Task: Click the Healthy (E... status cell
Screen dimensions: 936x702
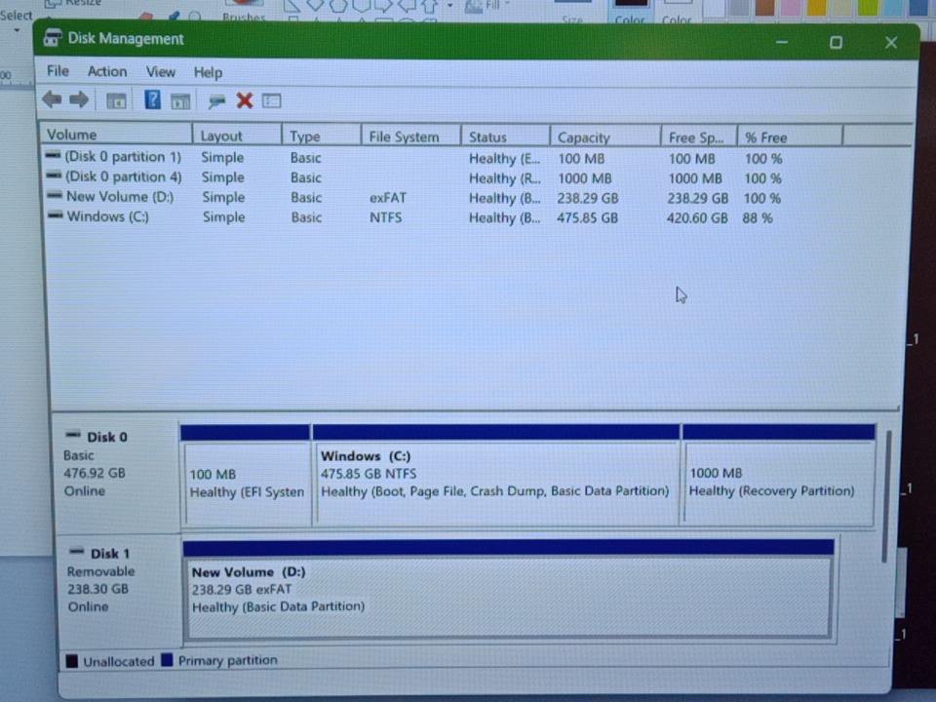Action: pyautogui.click(x=504, y=159)
